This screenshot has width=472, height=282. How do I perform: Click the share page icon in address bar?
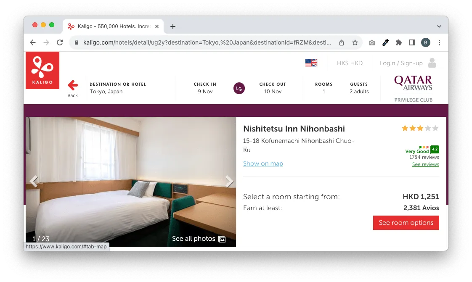pos(341,43)
